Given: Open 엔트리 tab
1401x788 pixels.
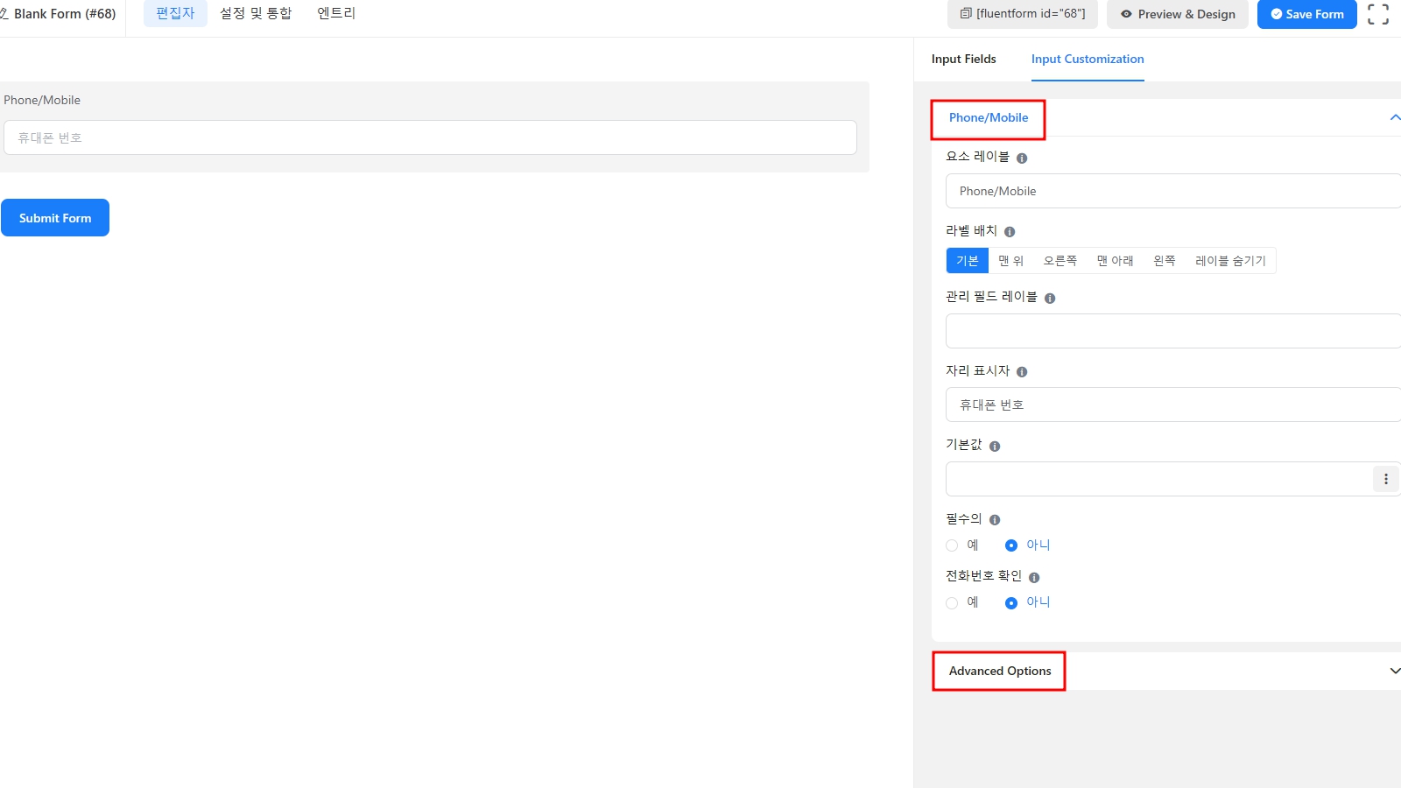Looking at the screenshot, I should [x=336, y=13].
